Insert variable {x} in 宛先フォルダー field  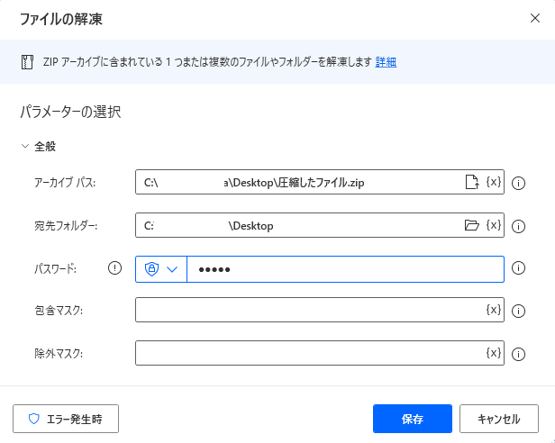494,225
